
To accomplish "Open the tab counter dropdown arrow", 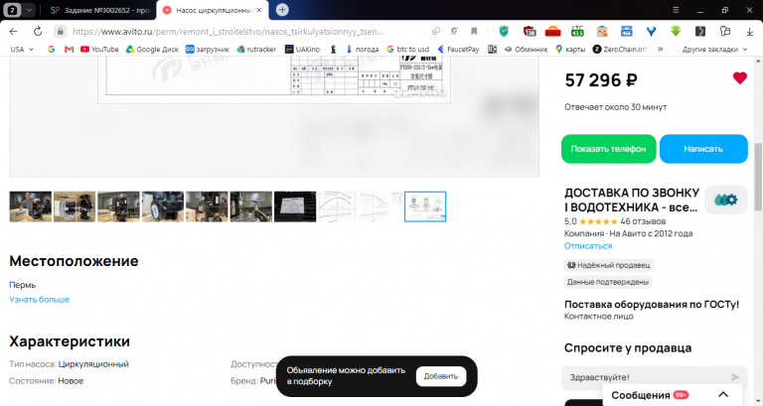I will (29, 10).
